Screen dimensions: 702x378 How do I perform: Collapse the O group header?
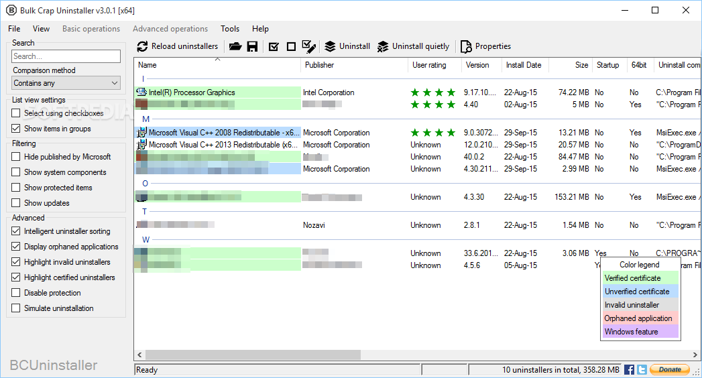click(145, 184)
